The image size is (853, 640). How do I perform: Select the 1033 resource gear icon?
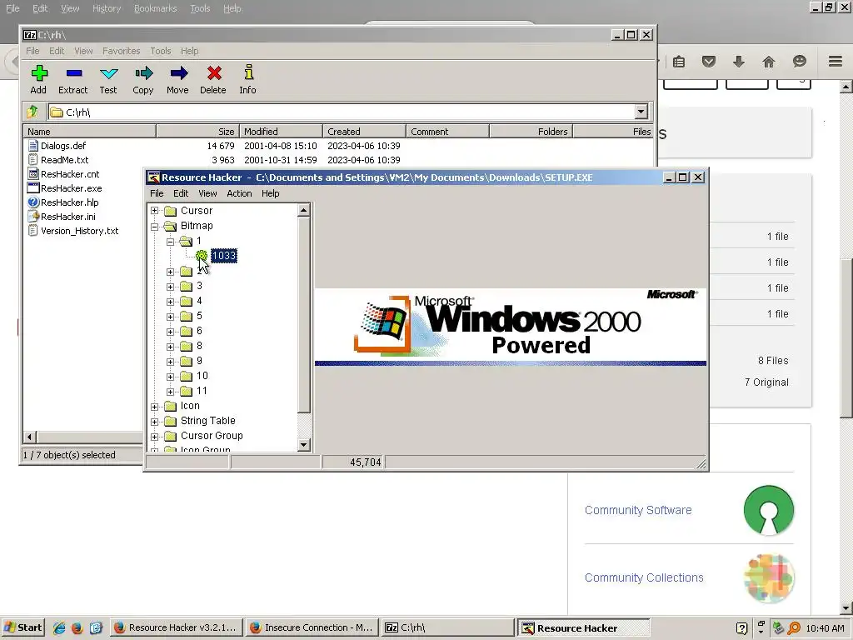coord(202,256)
